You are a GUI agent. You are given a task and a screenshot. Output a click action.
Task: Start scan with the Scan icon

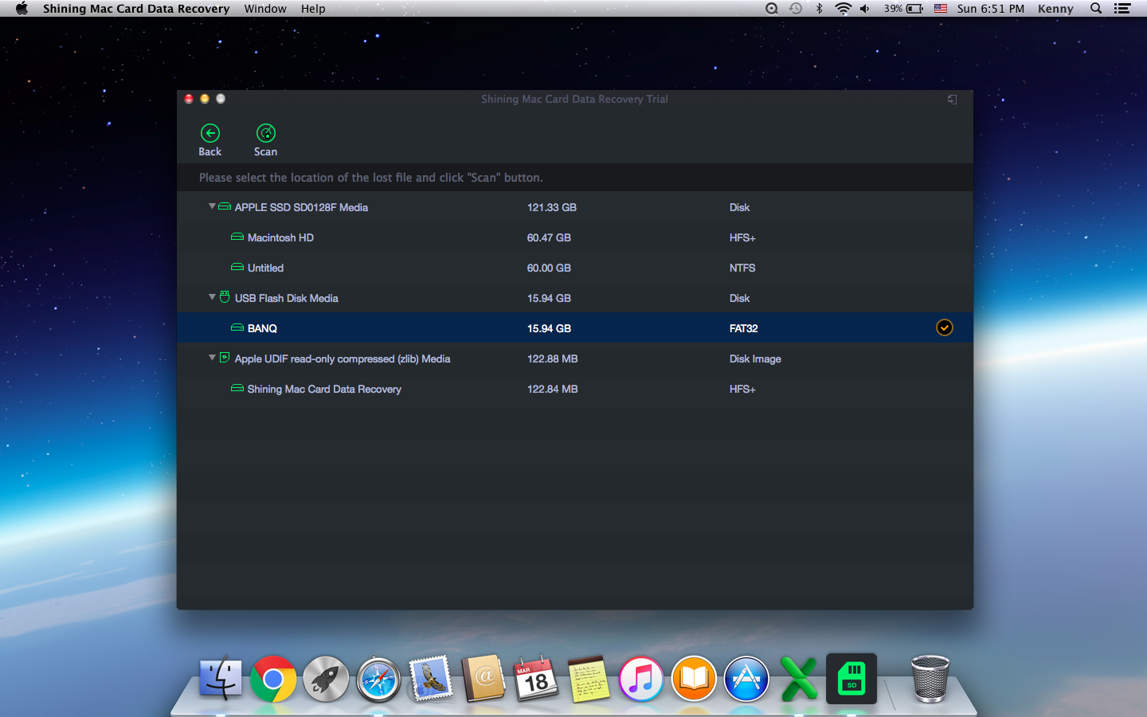pyautogui.click(x=265, y=133)
